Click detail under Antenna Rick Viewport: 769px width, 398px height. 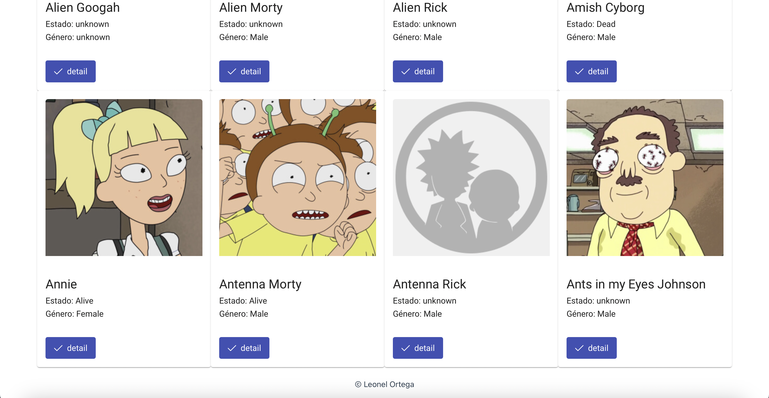(418, 348)
